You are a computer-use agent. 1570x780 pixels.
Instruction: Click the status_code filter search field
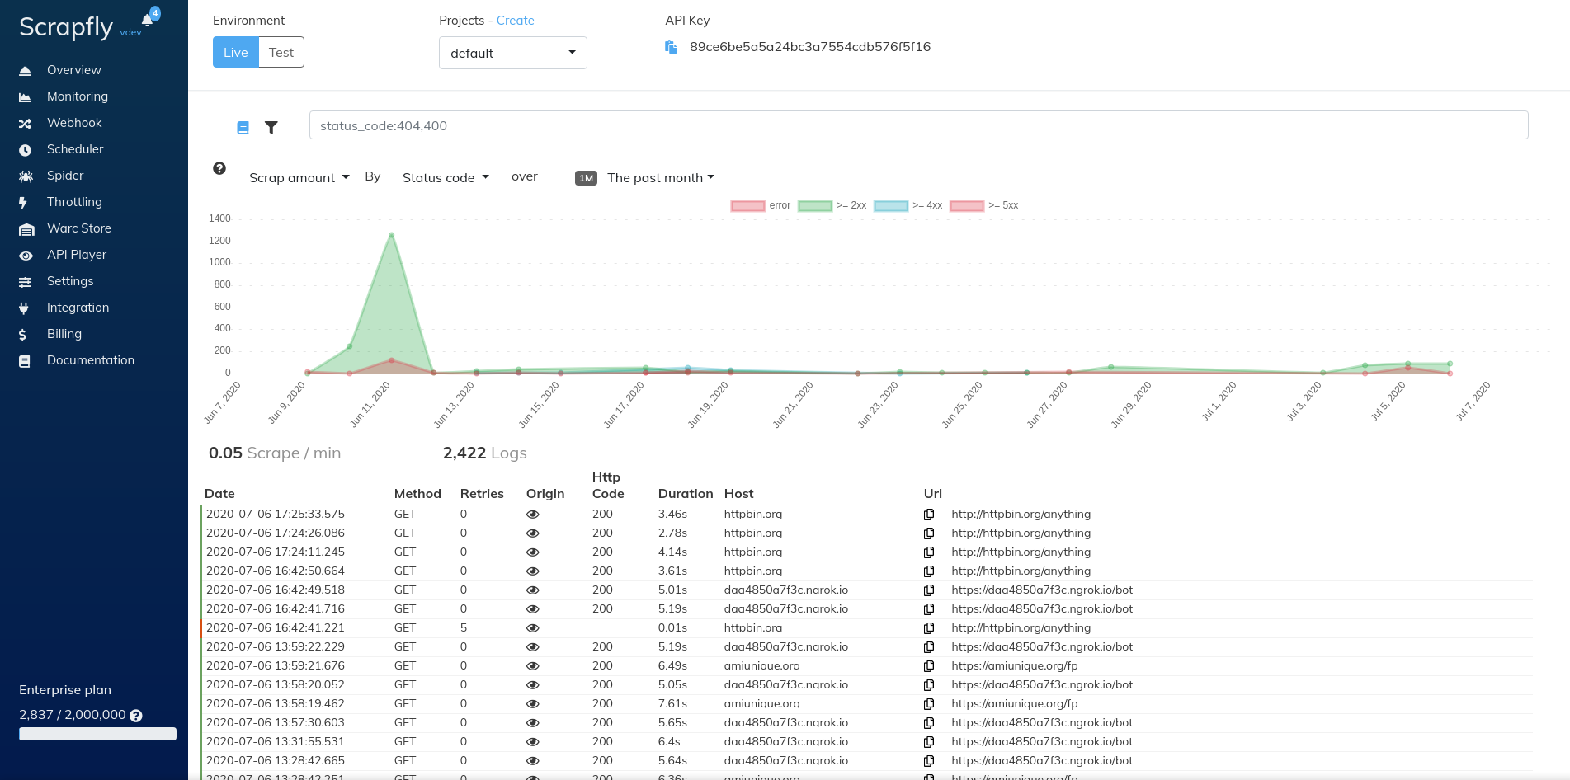919,125
